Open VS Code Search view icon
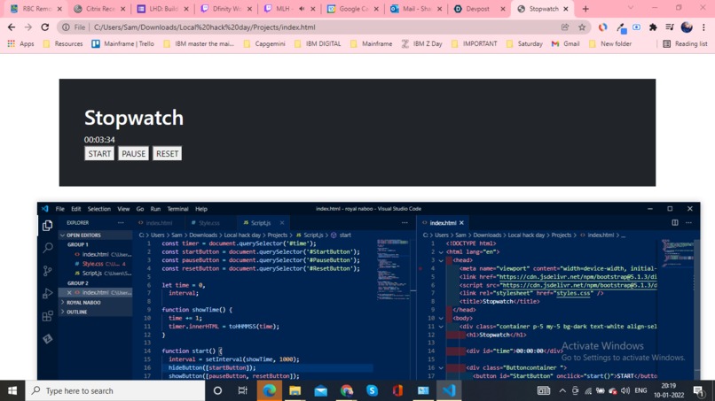This screenshot has width=715, height=401. [x=47, y=248]
